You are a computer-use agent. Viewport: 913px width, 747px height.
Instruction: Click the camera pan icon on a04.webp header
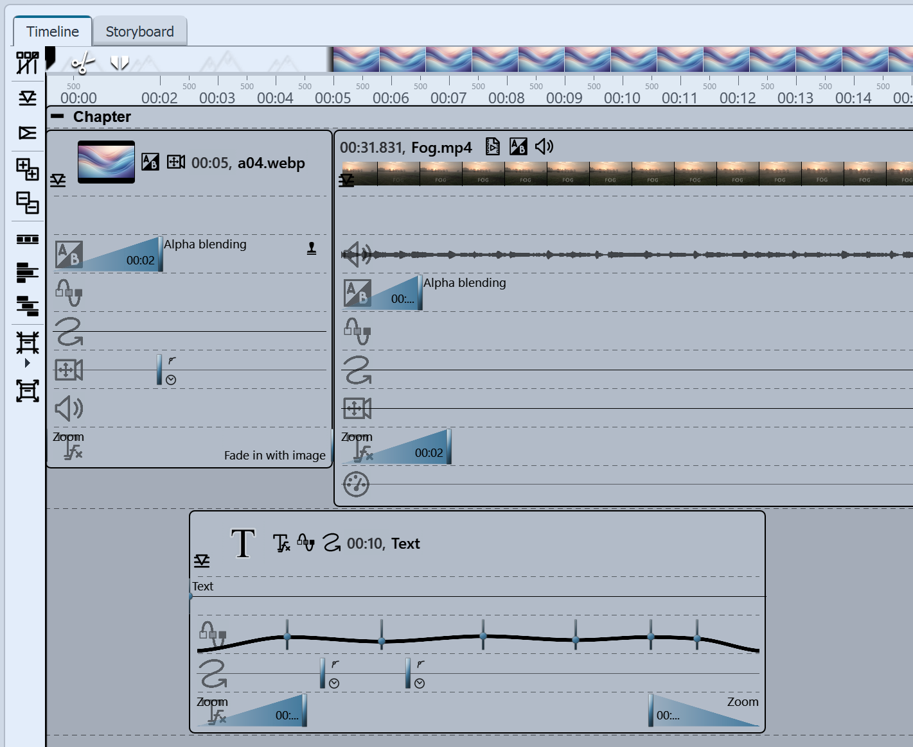click(175, 162)
